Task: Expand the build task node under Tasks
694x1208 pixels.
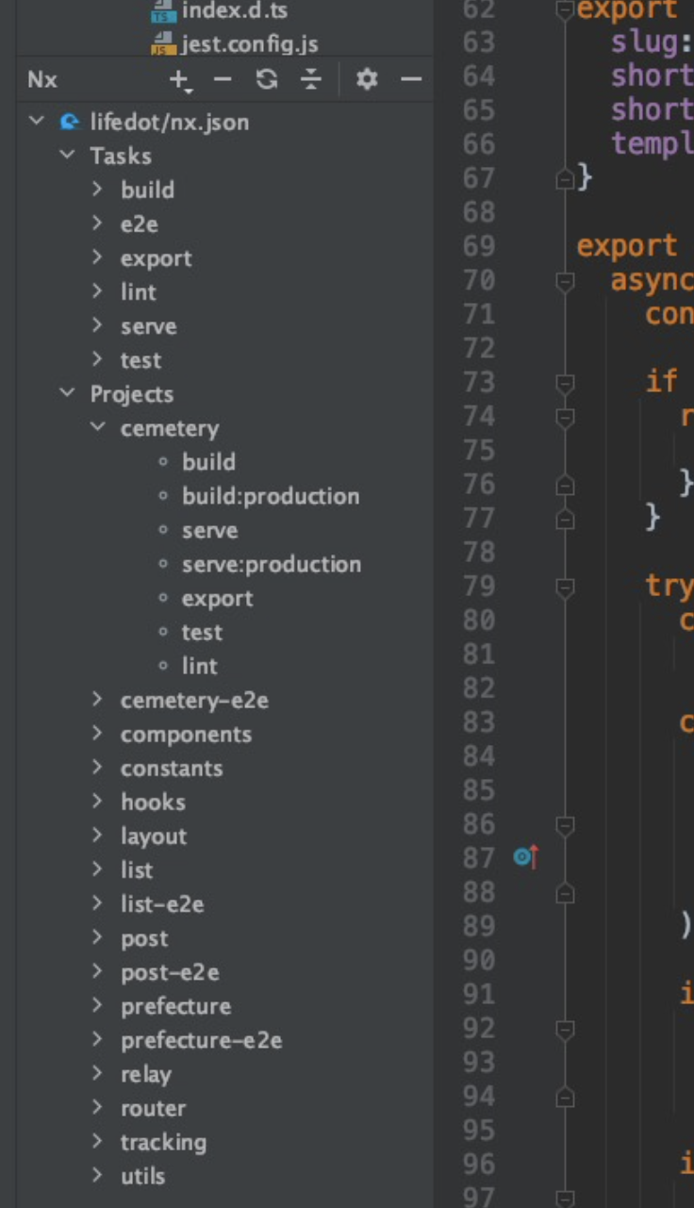Action: [97, 190]
